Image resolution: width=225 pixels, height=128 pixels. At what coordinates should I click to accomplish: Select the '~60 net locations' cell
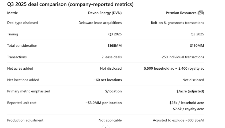107,80
